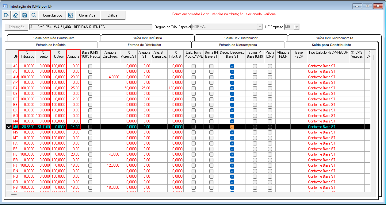386x205 pixels.
Task: Toggle Base ICMS 100% Reduz. checkbox for ES
Action: 90,105
